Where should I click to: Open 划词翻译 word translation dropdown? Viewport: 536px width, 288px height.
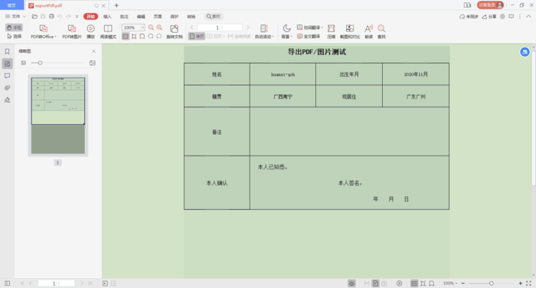pos(309,28)
